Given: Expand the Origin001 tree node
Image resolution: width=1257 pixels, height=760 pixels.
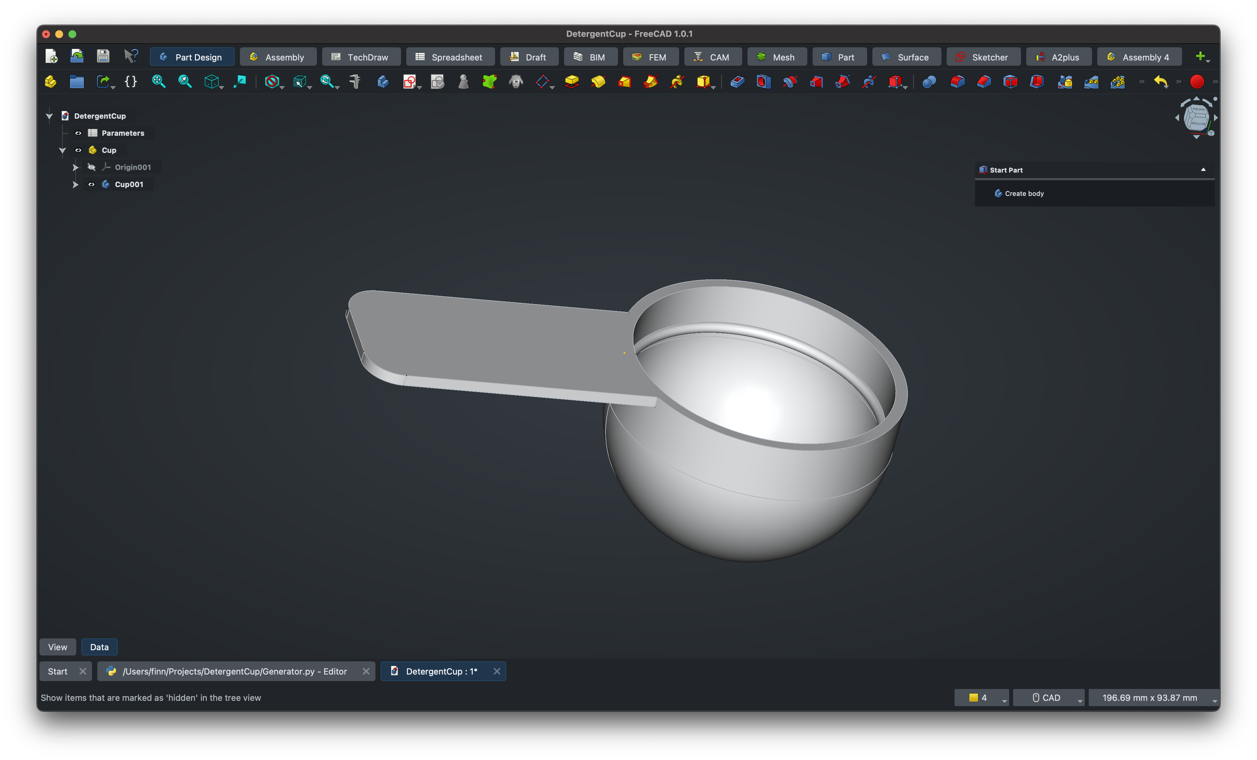Looking at the screenshot, I should click(76, 167).
